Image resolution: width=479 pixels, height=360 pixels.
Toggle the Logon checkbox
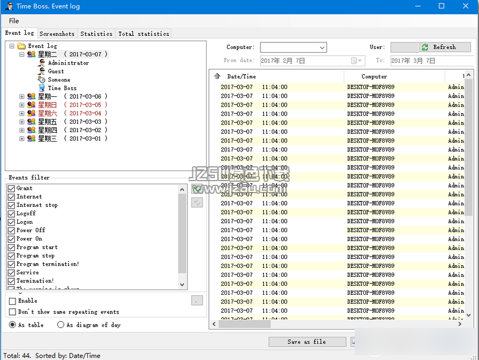[11, 222]
